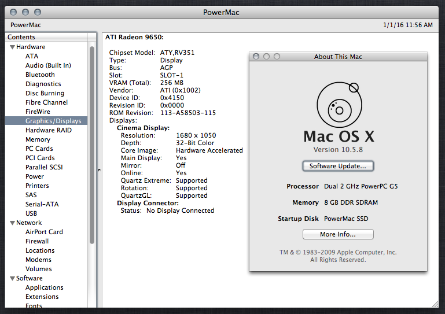Select Bluetooth in the Hardware list
This screenshot has width=445, height=314.
pyautogui.click(x=40, y=75)
